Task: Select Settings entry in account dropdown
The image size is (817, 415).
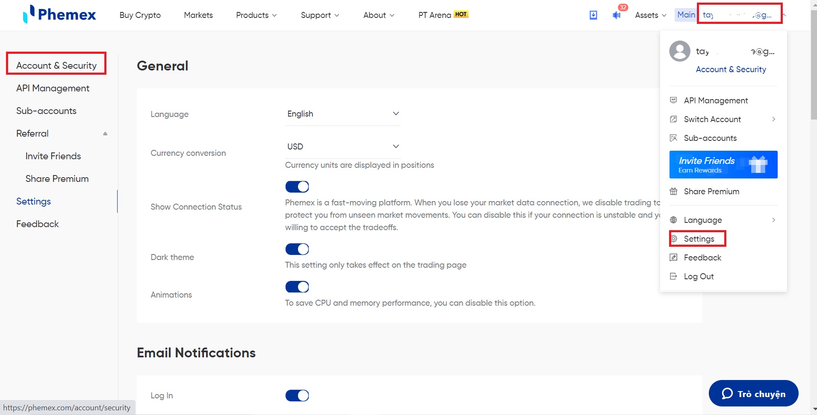Action: (699, 239)
